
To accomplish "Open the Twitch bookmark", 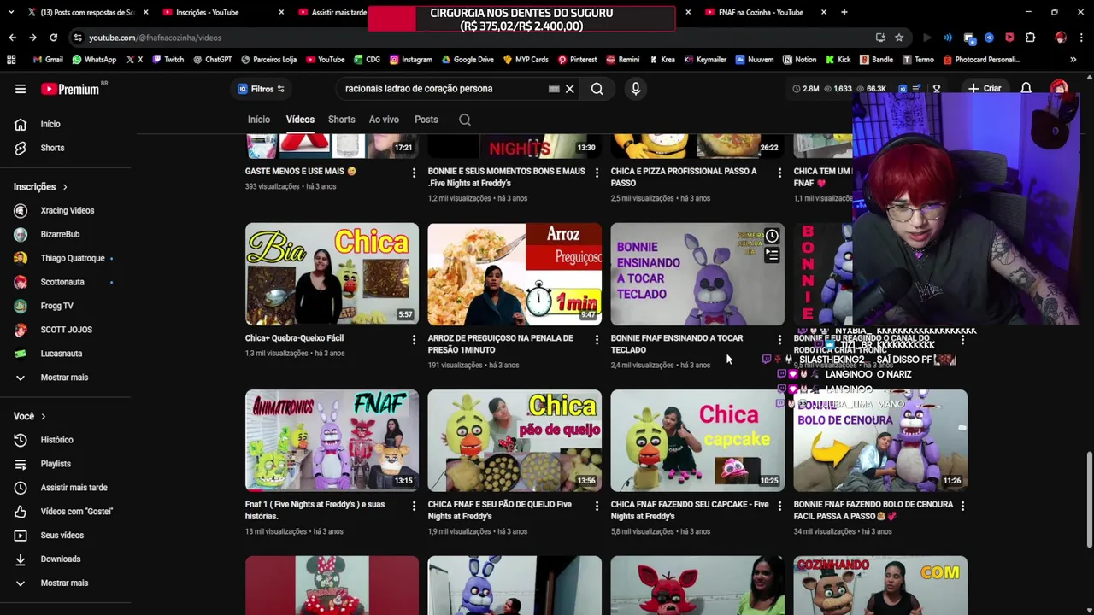I will point(168,60).
